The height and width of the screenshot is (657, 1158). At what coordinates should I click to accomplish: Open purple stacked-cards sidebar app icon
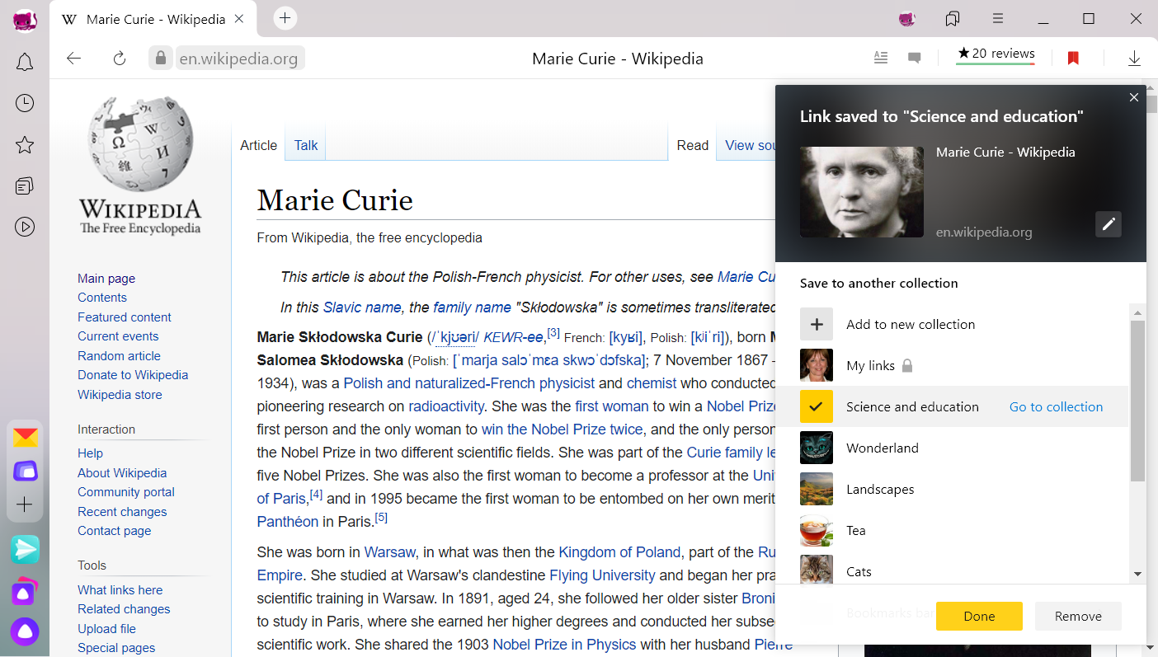tap(25, 471)
